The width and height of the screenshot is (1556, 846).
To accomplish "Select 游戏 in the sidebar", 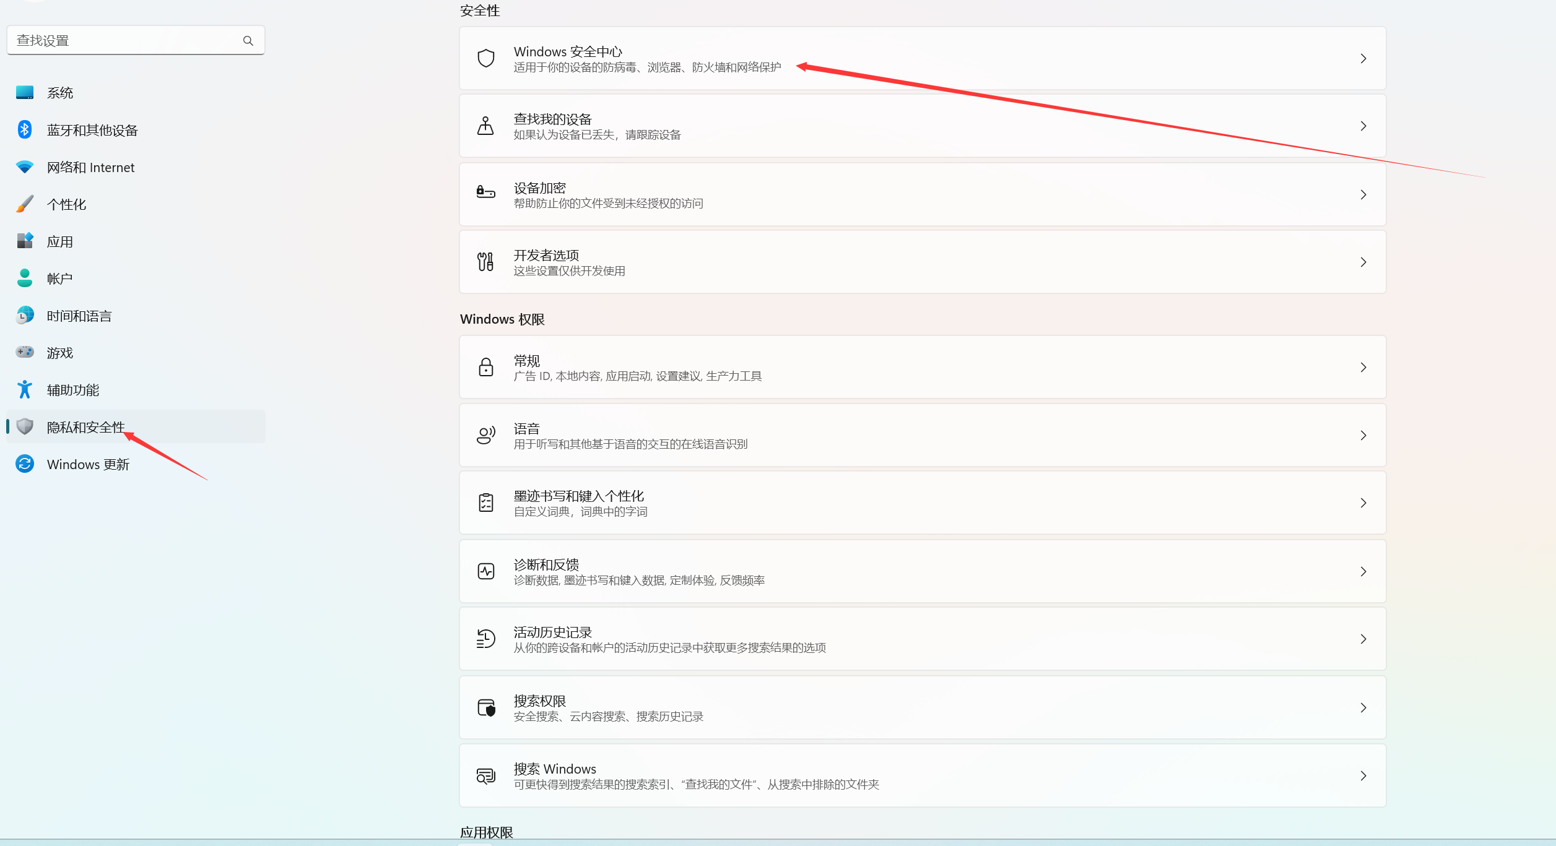I will point(136,353).
